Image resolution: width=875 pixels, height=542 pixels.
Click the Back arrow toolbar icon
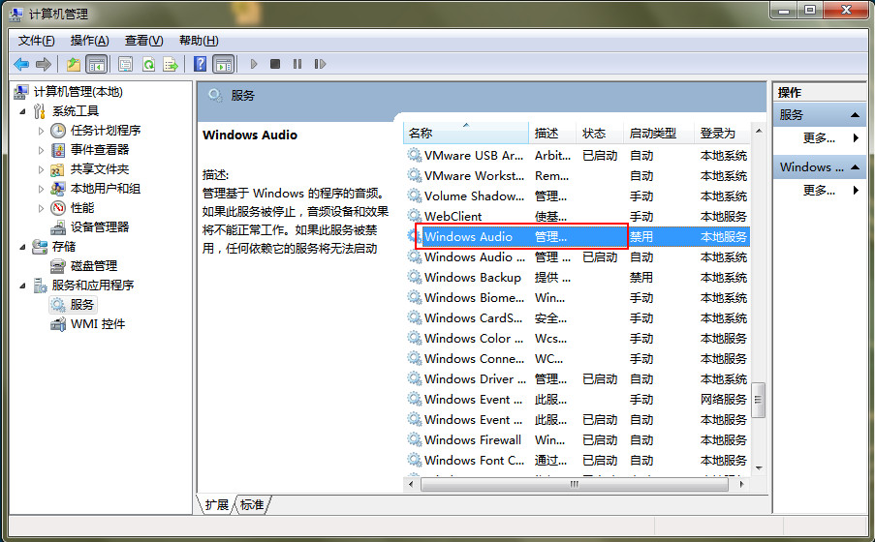click(21, 64)
